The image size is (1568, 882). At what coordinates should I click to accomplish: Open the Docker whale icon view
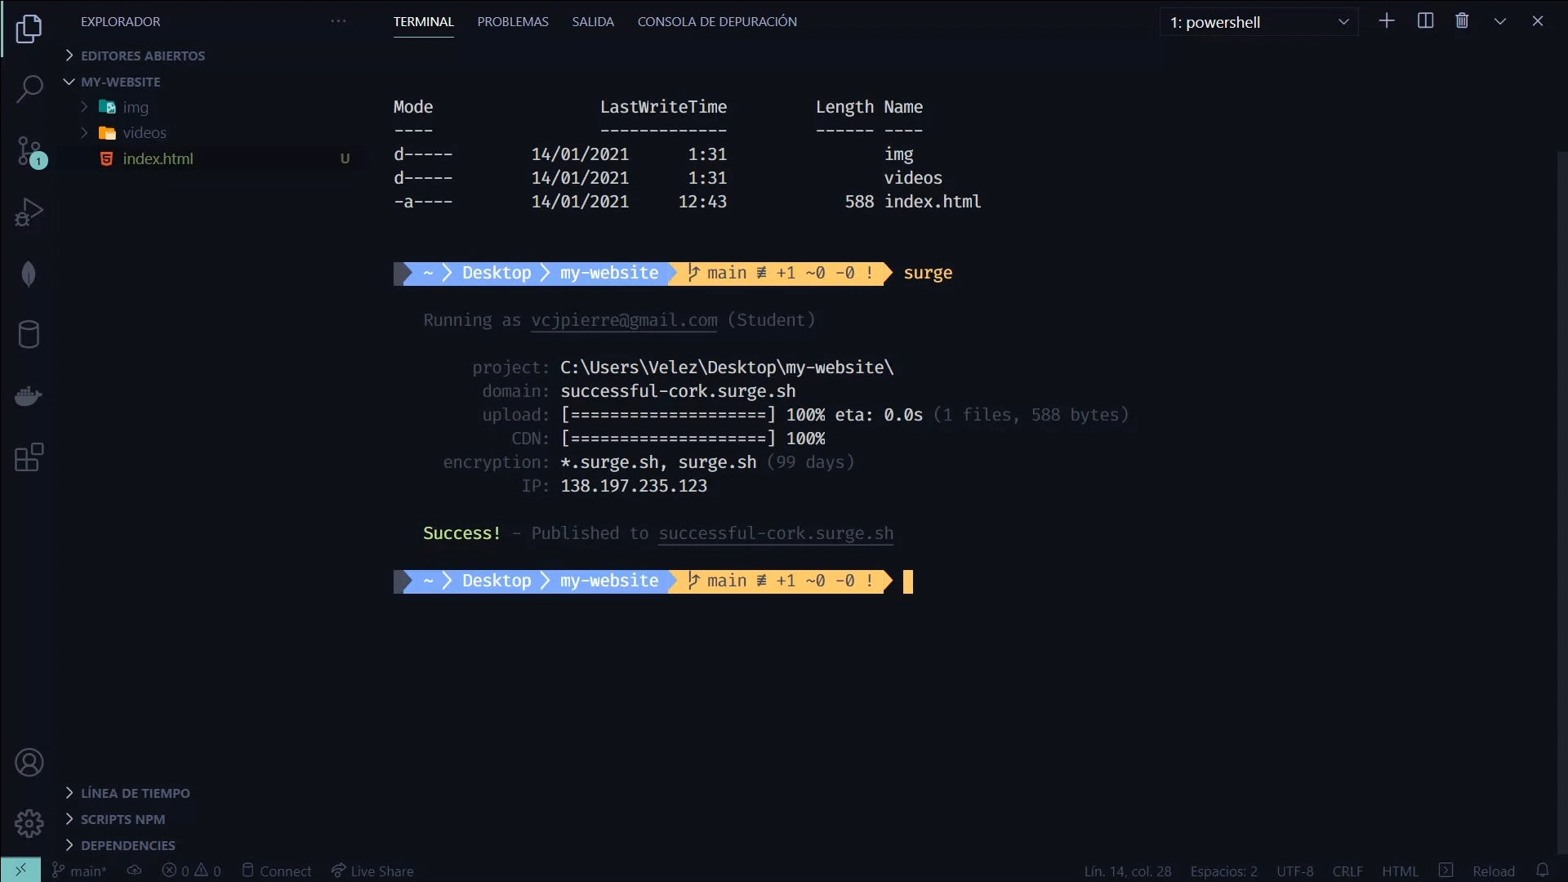(x=29, y=396)
